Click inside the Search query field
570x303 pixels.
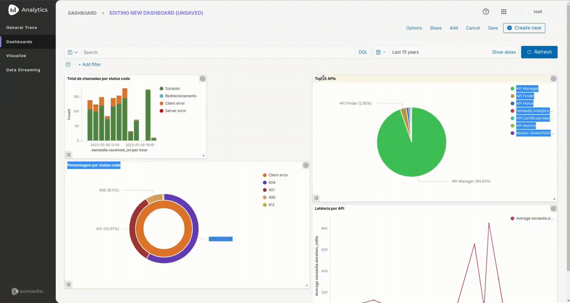[x=179, y=52]
